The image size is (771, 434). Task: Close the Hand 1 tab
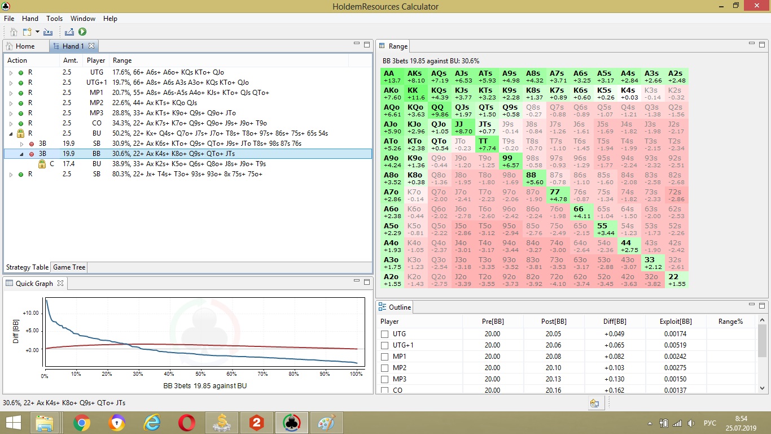91,46
